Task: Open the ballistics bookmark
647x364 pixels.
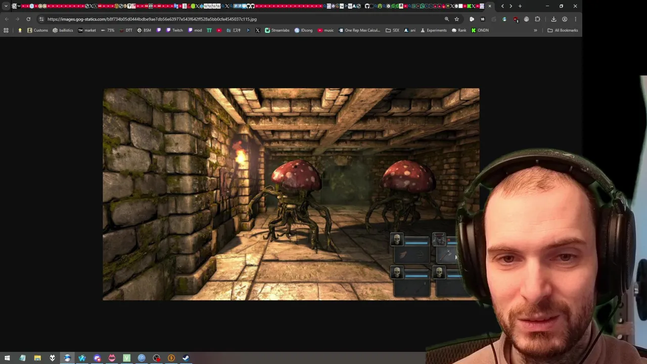Action: click(63, 30)
